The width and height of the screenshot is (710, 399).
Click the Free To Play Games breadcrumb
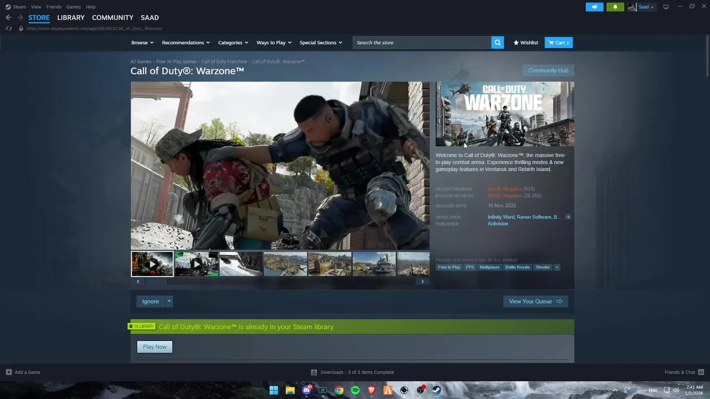pos(176,62)
